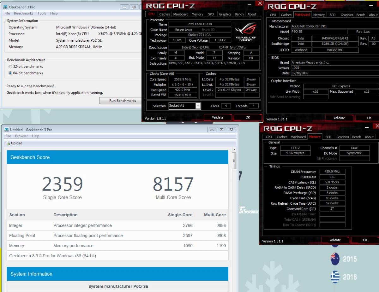Click the Republic of Gamers logo
The image size is (379, 292).
coord(246,32)
